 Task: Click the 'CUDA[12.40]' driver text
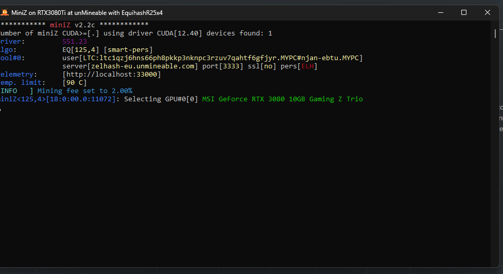(180, 33)
